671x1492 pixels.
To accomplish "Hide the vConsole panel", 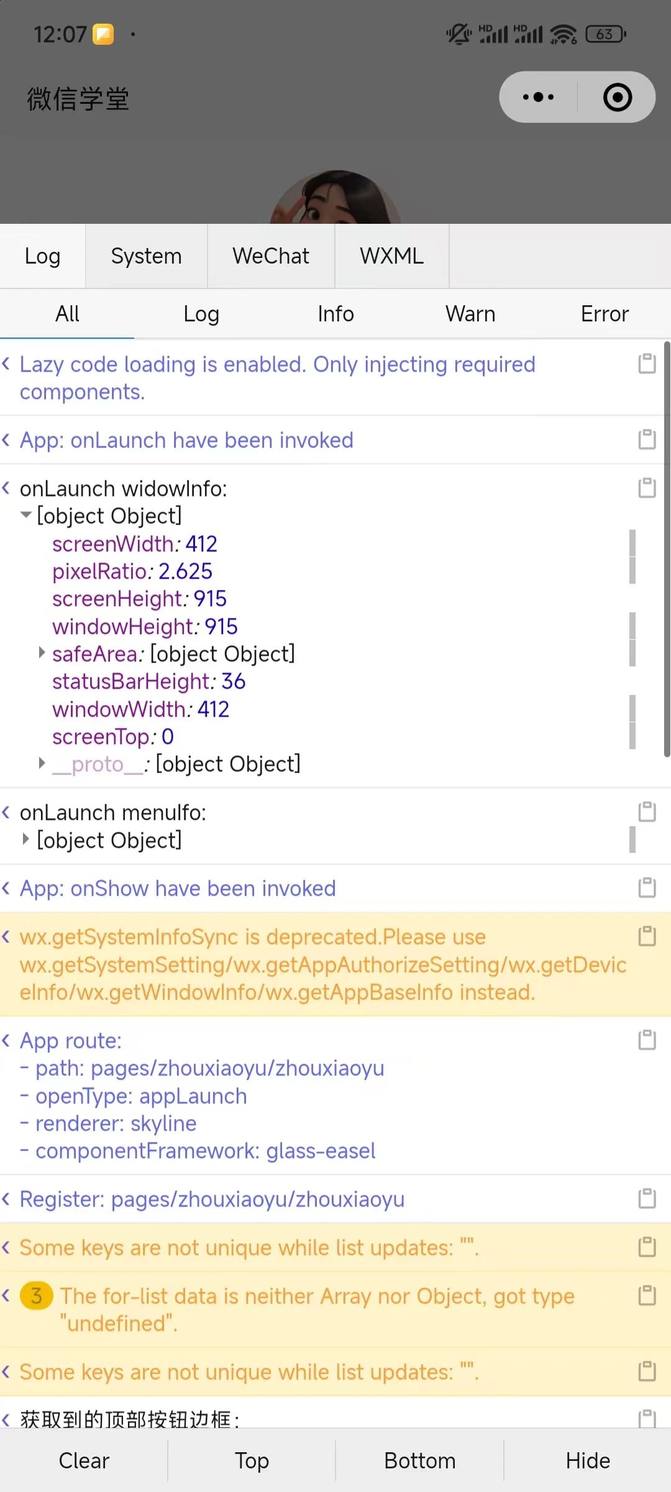I will click(x=588, y=1460).
